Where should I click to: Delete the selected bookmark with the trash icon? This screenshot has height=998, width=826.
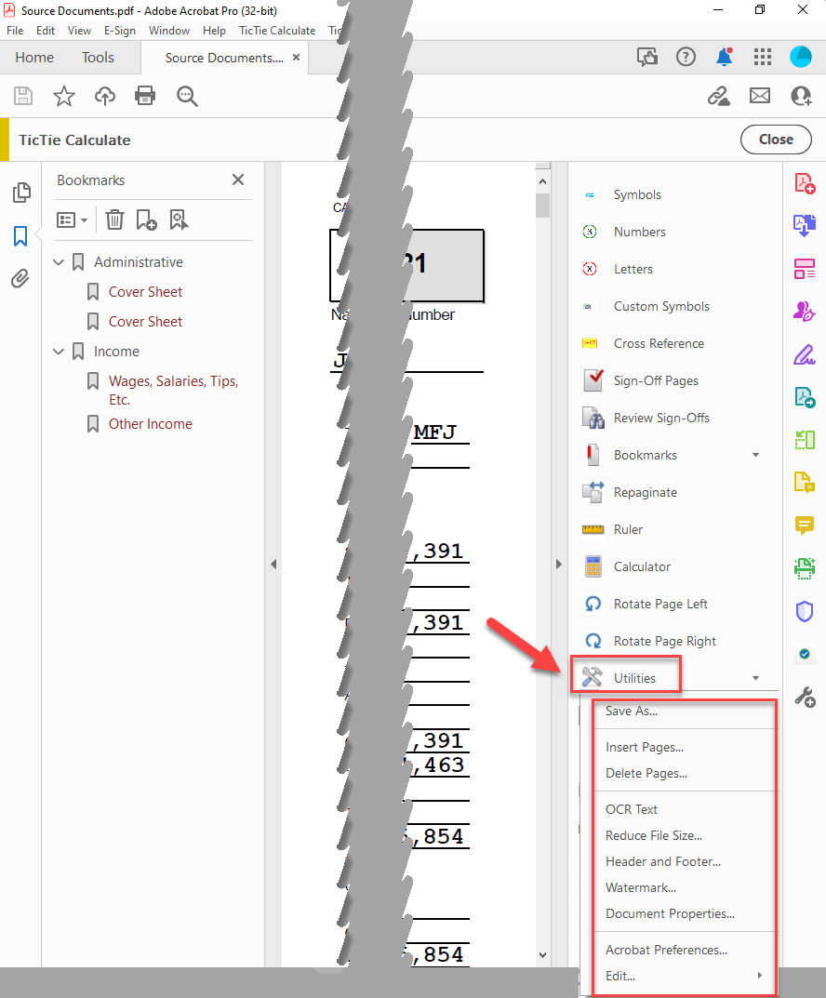click(x=114, y=220)
